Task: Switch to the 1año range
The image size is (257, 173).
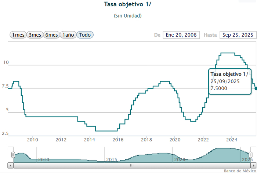Action: point(68,35)
